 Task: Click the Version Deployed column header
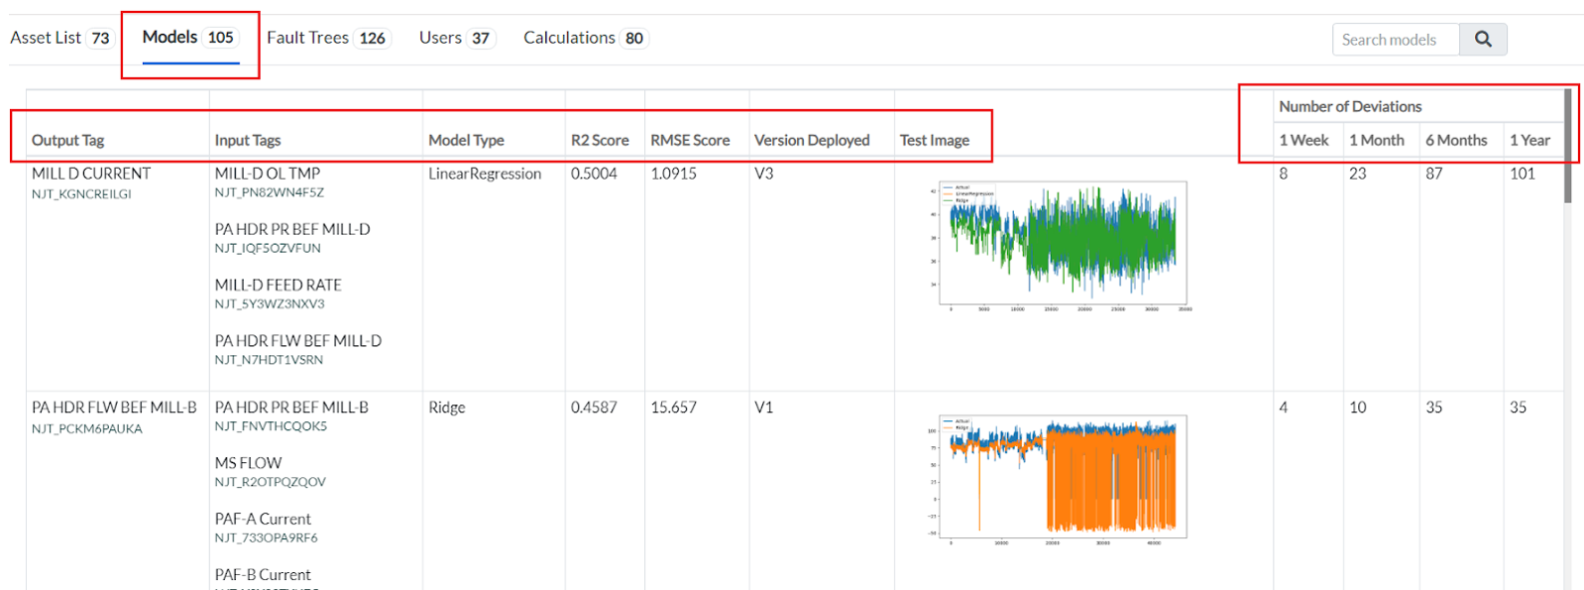(x=812, y=140)
